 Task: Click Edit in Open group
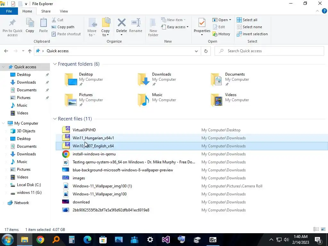[219, 27]
